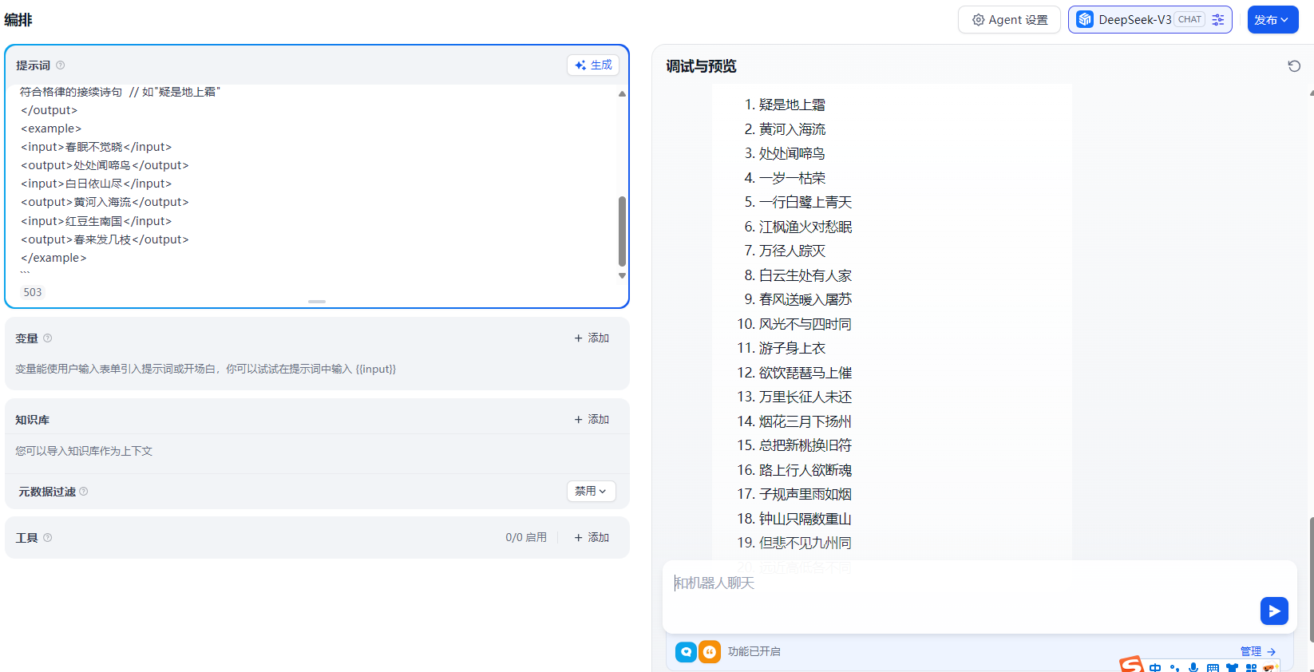Click answer line 江枫渔火对愁眠
The height and width of the screenshot is (672, 1314).
[805, 227]
